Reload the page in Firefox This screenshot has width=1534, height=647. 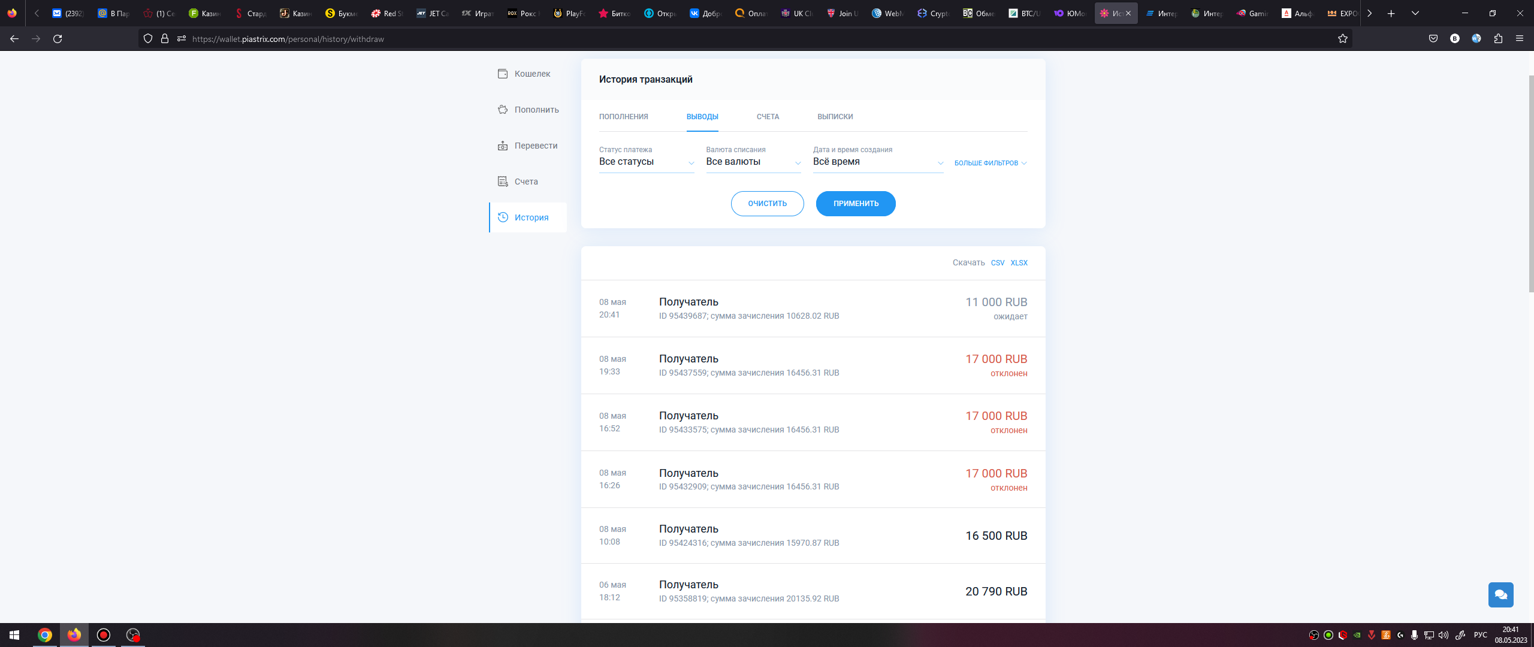(x=58, y=39)
